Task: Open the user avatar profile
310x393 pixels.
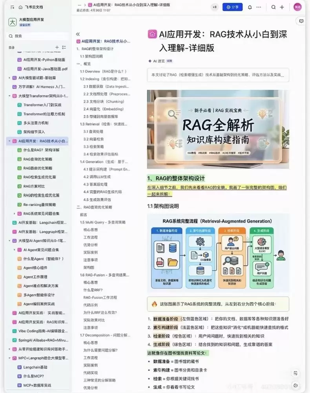Action: click(297, 7)
